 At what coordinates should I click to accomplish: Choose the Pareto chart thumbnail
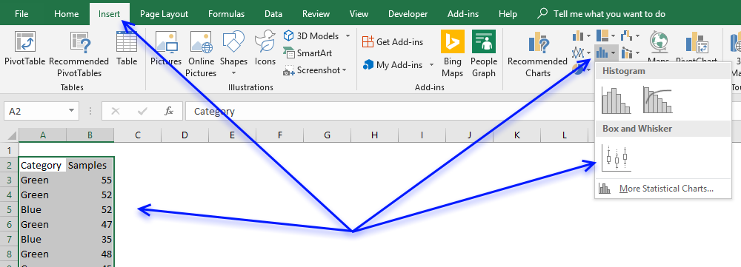(x=657, y=100)
